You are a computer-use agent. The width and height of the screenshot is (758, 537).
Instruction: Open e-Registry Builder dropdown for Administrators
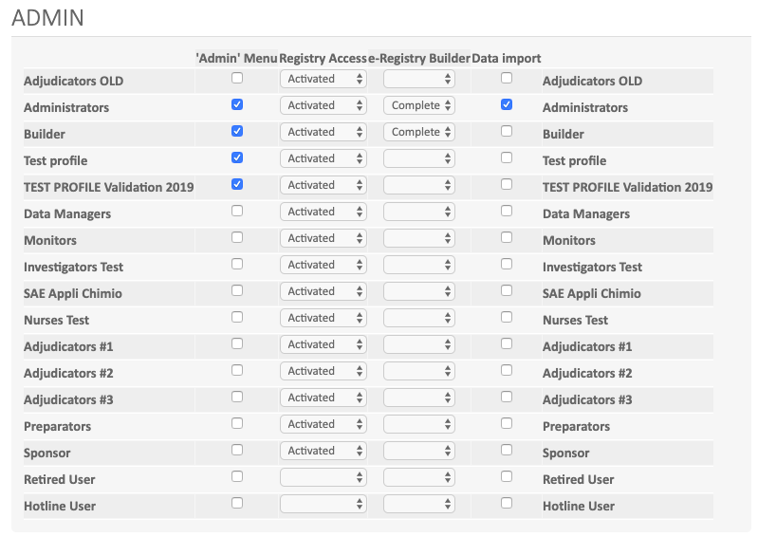click(419, 106)
